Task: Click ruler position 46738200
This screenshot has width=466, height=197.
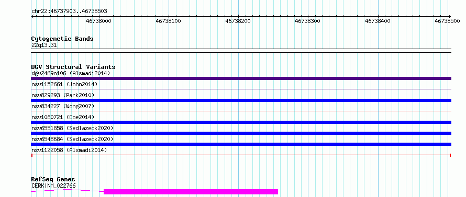Action: pyautogui.click(x=238, y=21)
